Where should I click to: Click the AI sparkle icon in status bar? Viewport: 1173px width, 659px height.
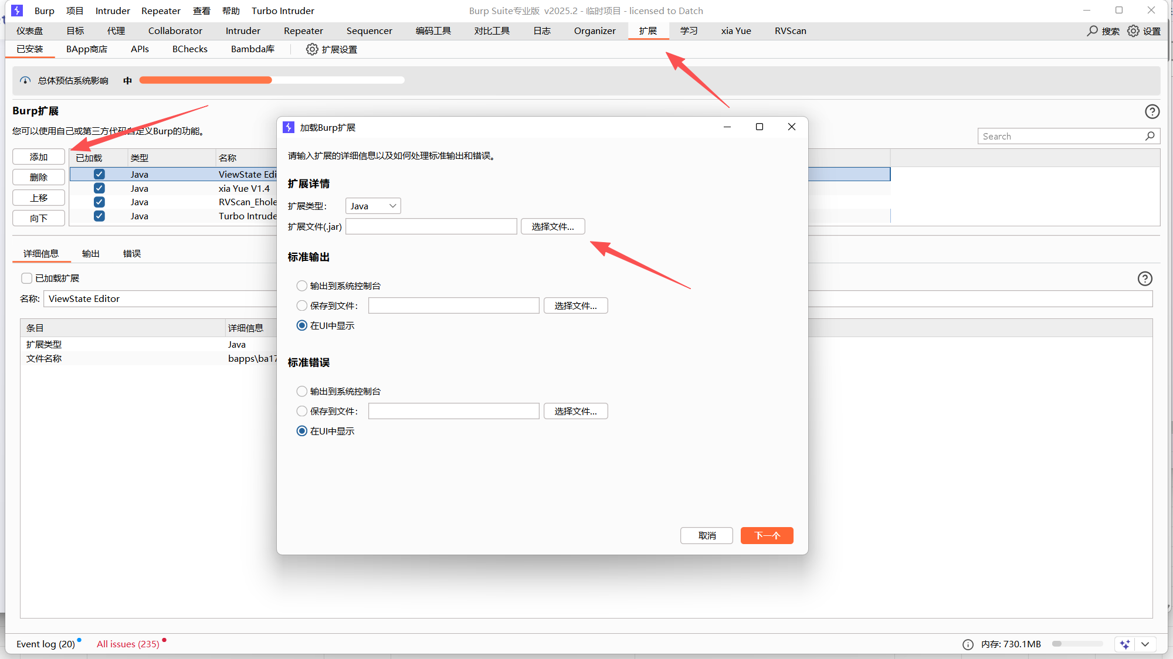pyautogui.click(x=1124, y=644)
